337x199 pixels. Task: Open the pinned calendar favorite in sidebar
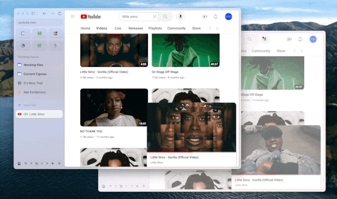pos(23,34)
